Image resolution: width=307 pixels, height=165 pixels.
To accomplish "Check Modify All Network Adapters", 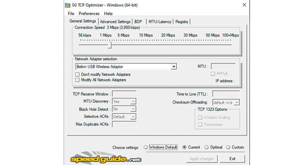I will click(78, 80).
